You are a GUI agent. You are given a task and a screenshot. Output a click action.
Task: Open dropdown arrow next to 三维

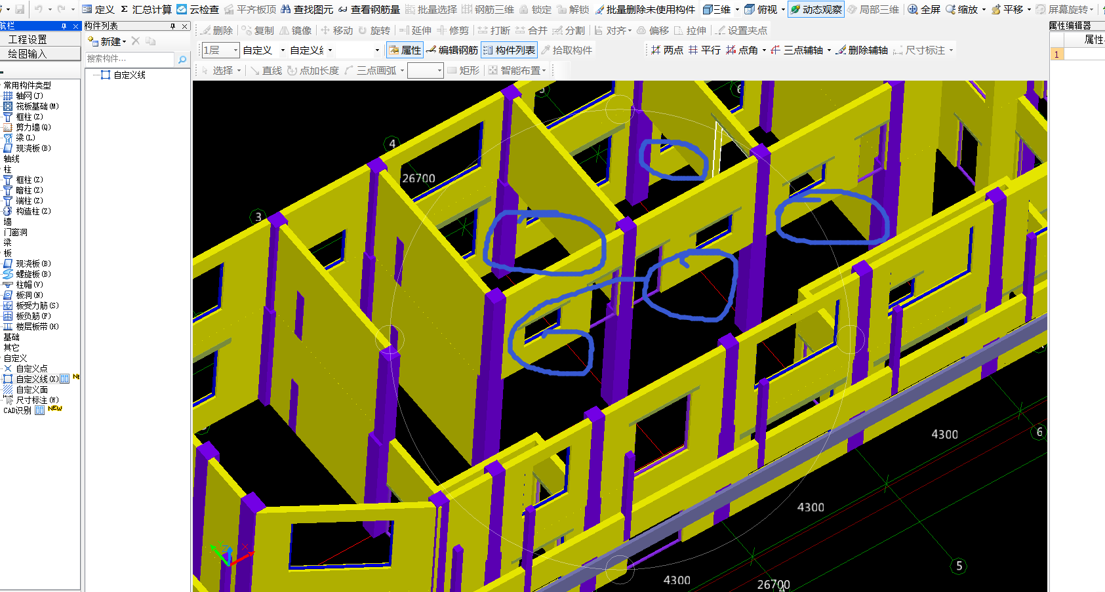[737, 9]
